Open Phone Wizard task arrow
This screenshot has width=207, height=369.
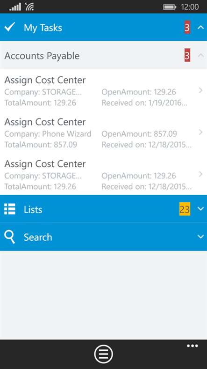pyautogui.click(x=200, y=132)
